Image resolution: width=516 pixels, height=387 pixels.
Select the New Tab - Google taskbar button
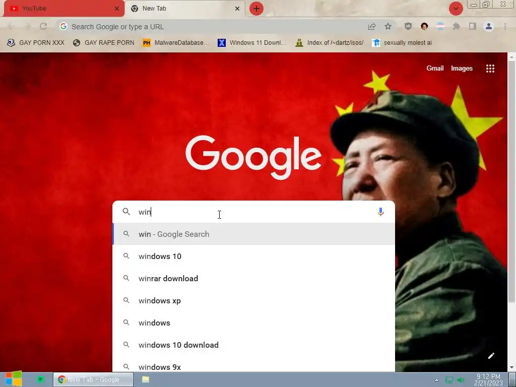(93, 379)
